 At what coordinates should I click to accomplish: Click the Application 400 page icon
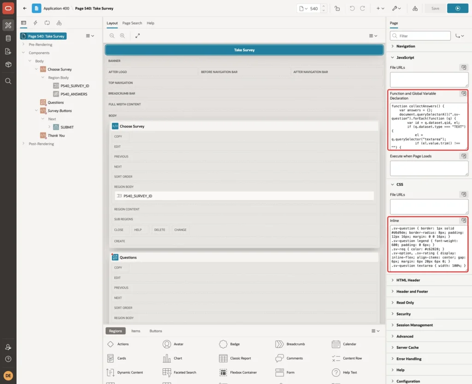point(36,8)
